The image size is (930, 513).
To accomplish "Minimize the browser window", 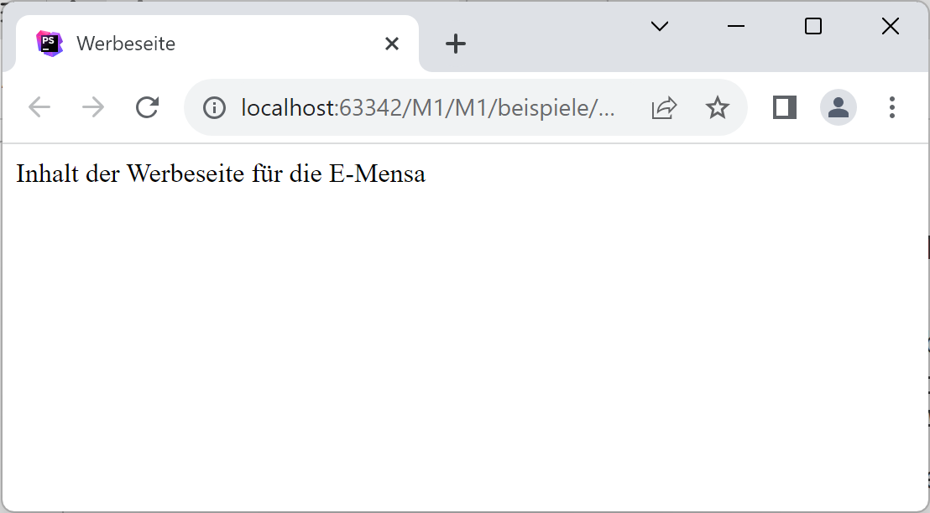I will 736,27.
